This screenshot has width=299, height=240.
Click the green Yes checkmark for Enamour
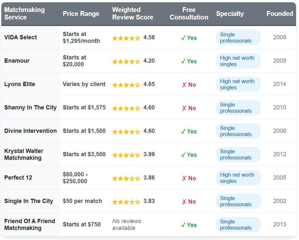point(189,61)
